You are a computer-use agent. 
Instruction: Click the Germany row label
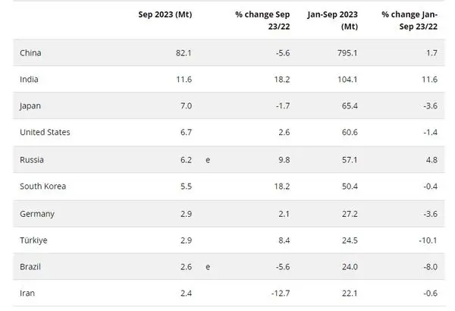pos(37,214)
